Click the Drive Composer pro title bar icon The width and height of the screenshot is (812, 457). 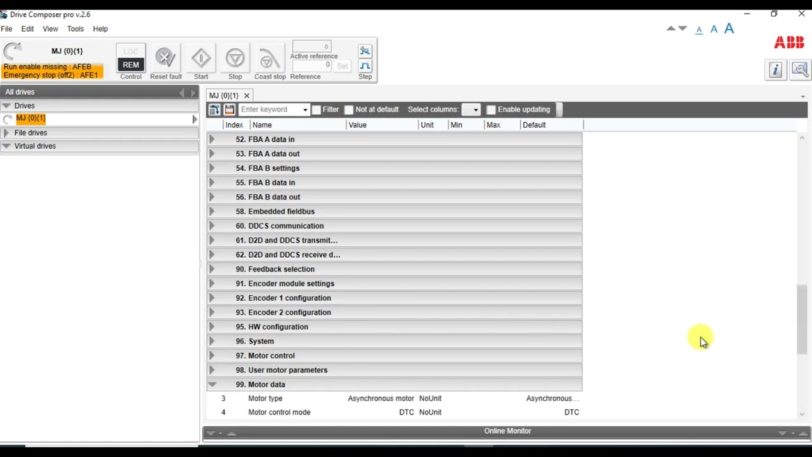click(x=4, y=14)
